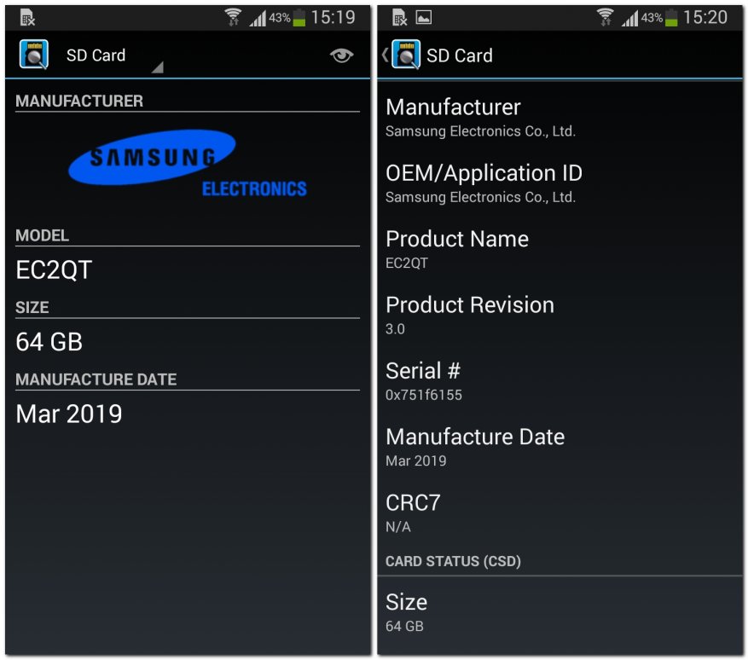Tap the battery icon on right status bar
The height and width of the screenshot is (660, 748).
(x=671, y=18)
